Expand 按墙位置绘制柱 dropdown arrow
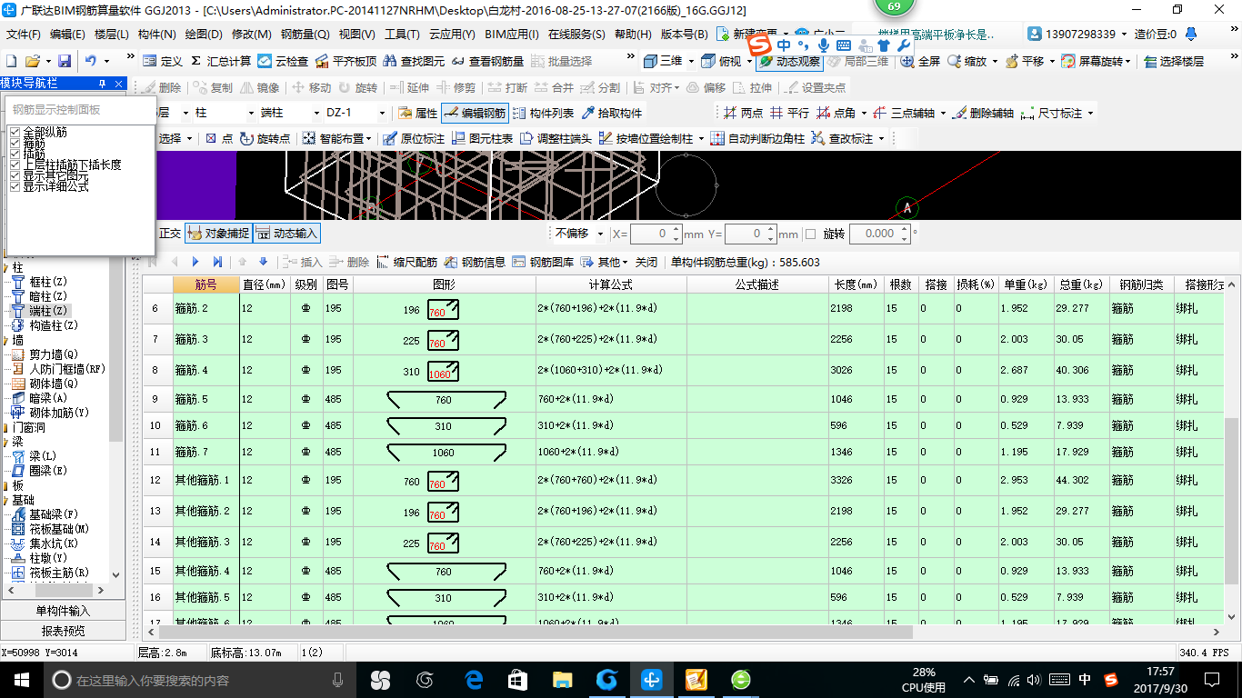Image resolution: width=1242 pixels, height=698 pixels. coord(700,138)
